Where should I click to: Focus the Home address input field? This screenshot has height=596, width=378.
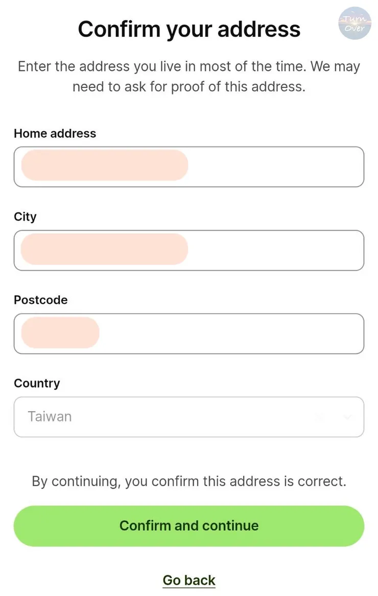(276, 167)
